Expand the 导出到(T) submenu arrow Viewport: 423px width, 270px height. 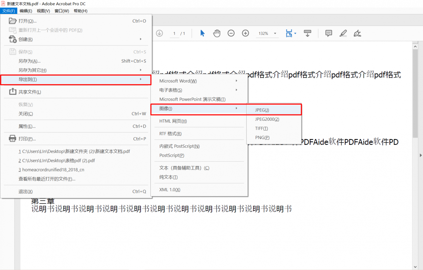pyautogui.click(x=141, y=79)
